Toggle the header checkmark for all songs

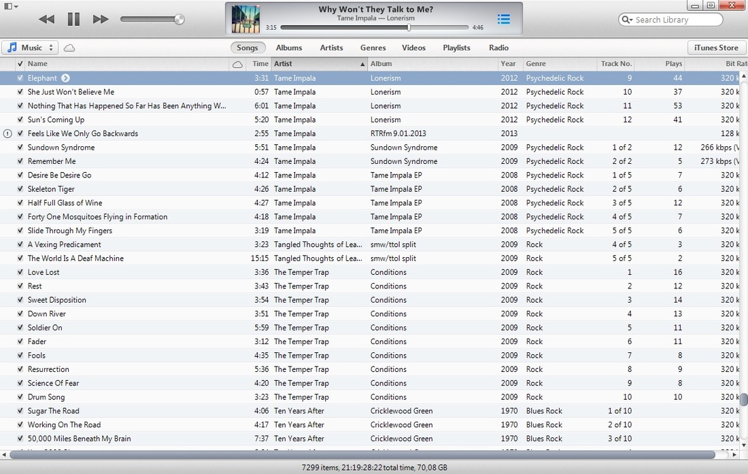(x=20, y=63)
